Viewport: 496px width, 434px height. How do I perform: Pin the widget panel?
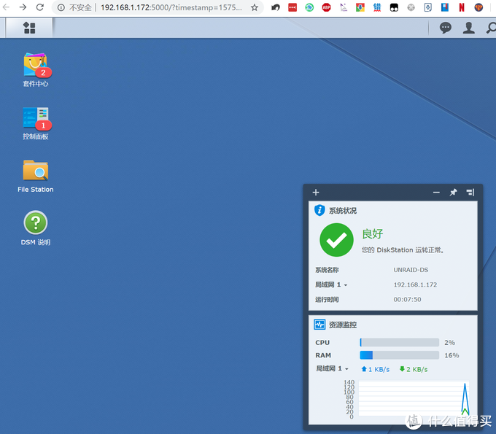[x=453, y=193]
